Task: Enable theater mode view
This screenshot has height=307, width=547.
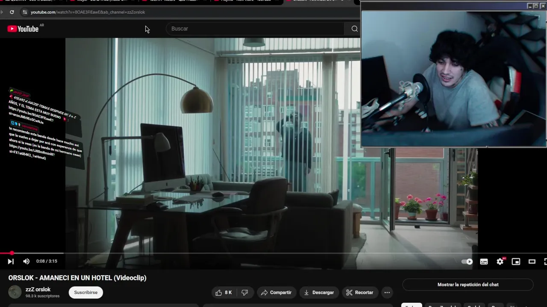Action: coord(532,262)
